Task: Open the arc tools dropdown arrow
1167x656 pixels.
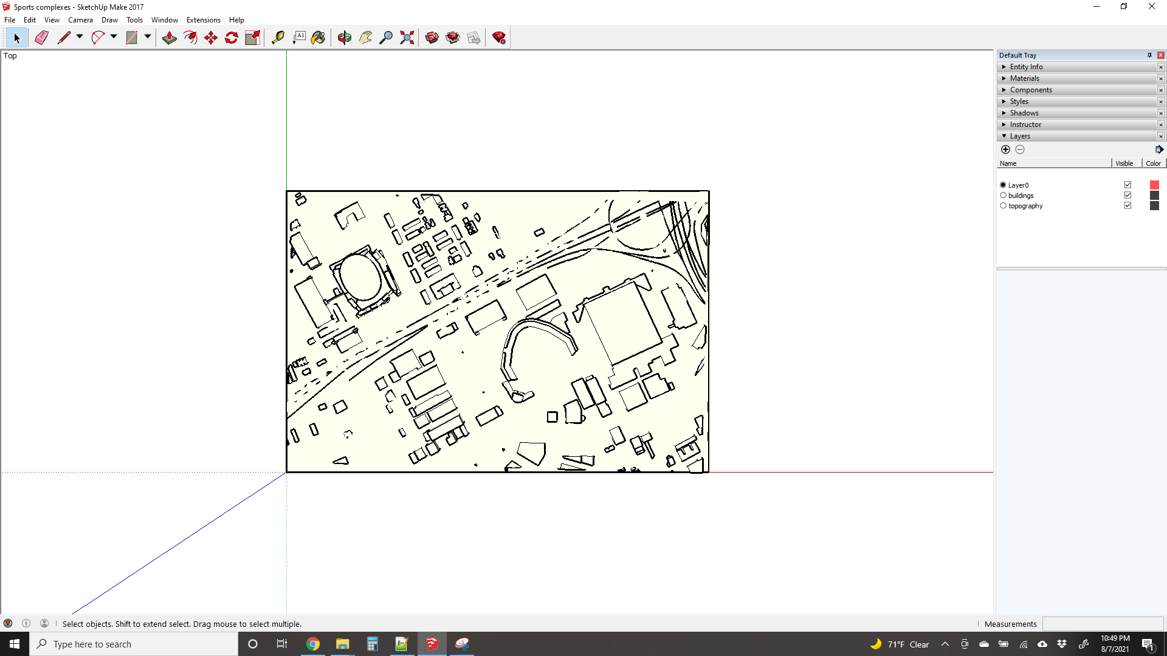Action: click(114, 37)
